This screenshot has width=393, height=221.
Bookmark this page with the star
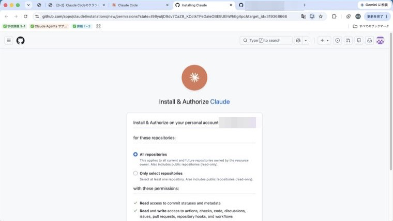(321, 16)
